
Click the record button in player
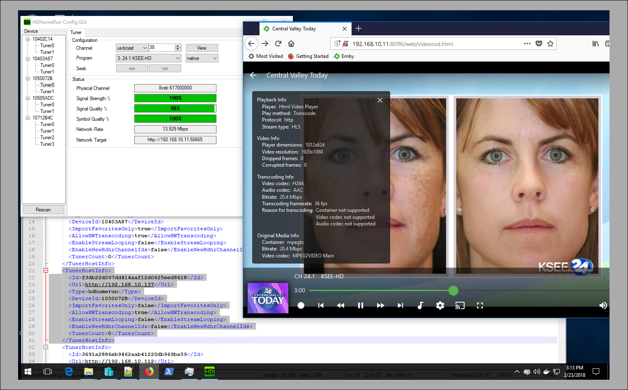(301, 305)
